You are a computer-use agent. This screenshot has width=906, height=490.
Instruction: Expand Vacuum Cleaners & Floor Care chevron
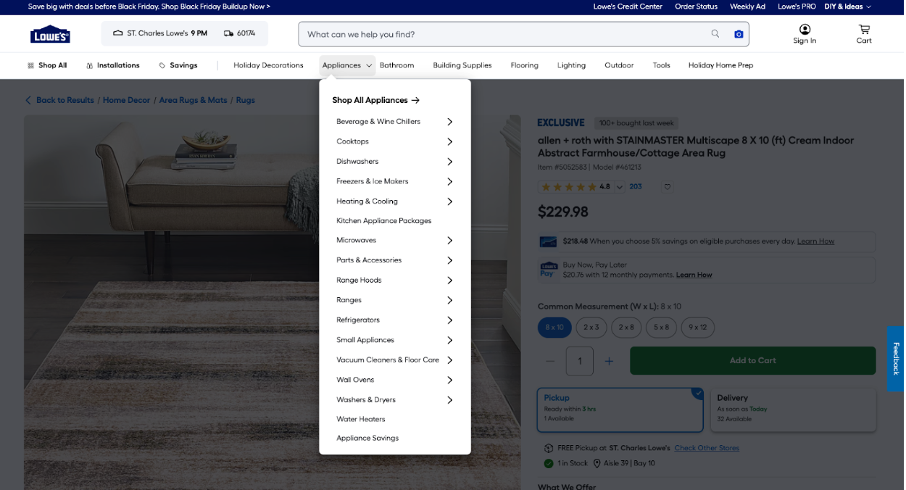[x=449, y=360]
